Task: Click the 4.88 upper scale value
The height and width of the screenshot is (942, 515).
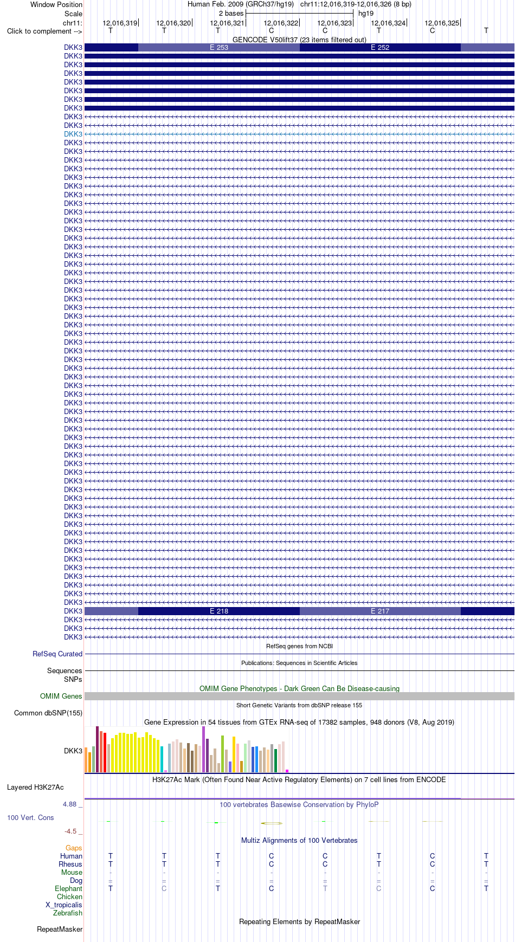Action: pos(69,804)
